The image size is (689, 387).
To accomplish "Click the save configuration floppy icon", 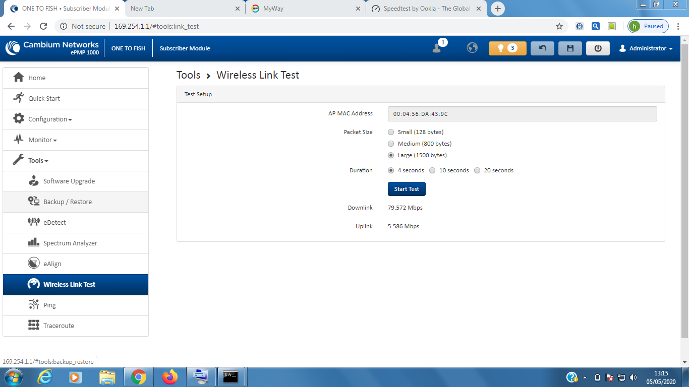I will click(570, 48).
